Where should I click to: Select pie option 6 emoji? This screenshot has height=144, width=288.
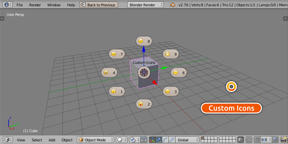[x=179, y=72]
